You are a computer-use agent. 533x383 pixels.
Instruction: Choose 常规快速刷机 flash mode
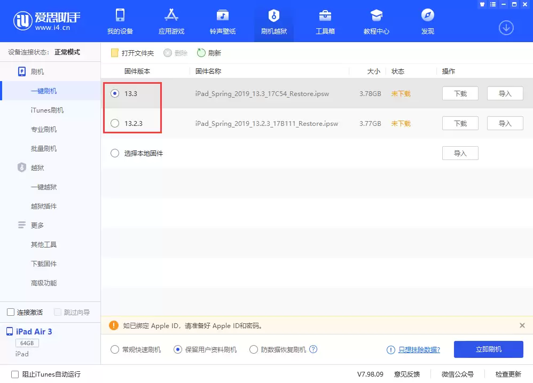(x=115, y=349)
